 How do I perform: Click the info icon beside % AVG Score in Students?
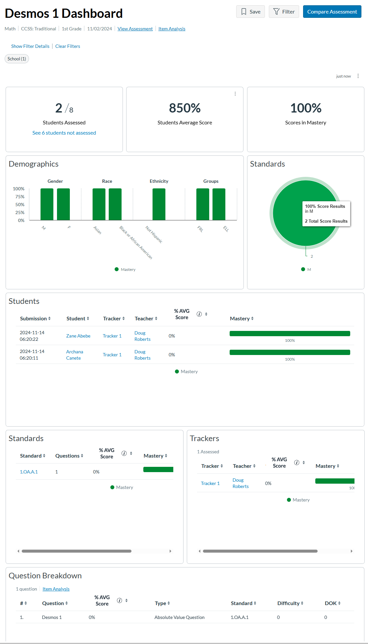click(x=199, y=314)
